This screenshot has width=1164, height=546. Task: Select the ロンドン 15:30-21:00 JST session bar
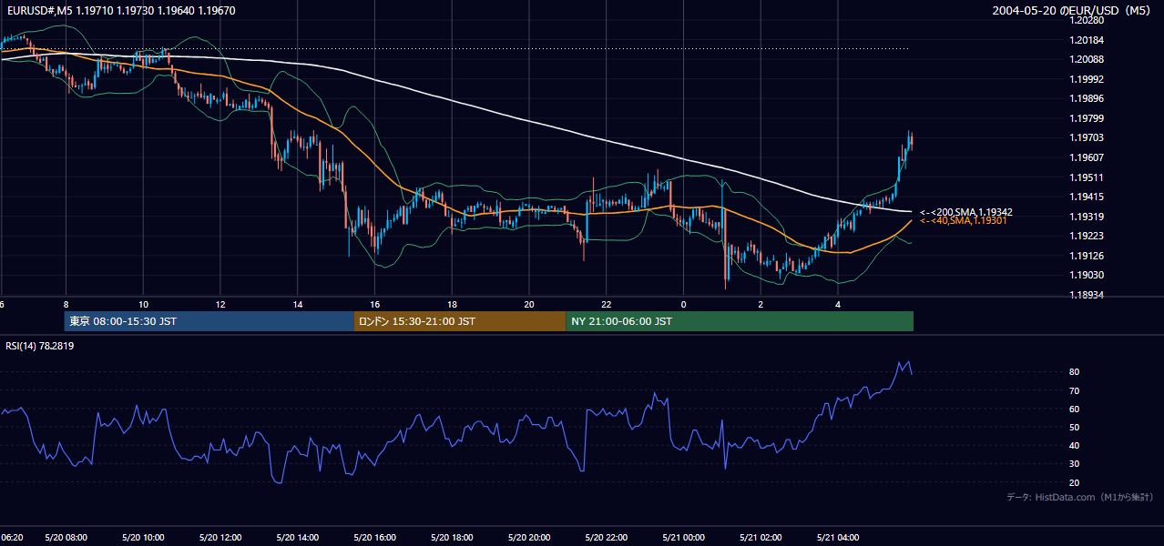point(460,321)
